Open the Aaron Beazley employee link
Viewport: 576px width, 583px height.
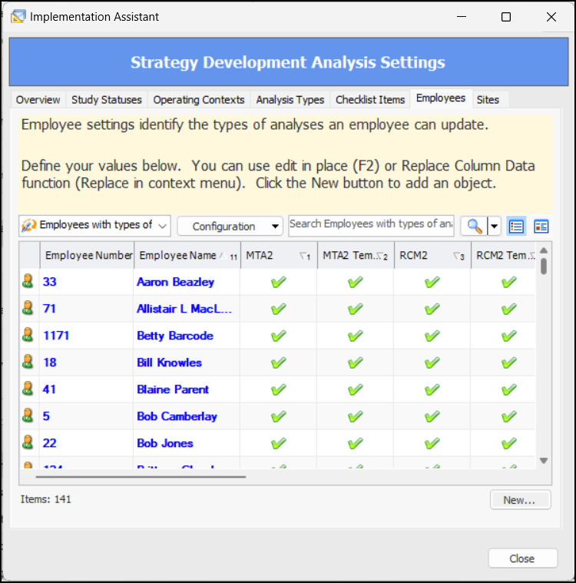click(176, 282)
